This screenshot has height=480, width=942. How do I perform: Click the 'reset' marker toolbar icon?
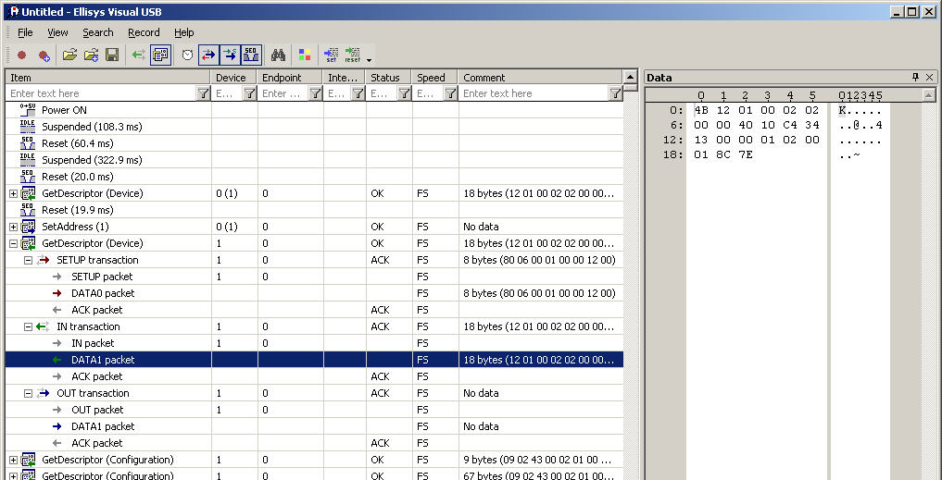click(353, 55)
